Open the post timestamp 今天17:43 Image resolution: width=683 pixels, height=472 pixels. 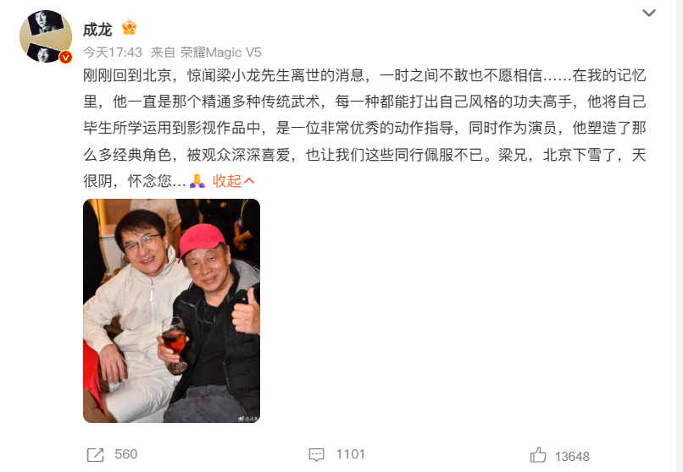pos(113,52)
